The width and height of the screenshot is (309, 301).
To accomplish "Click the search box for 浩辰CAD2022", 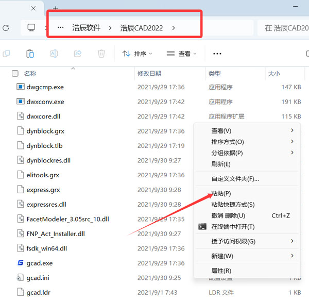I will tap(284, 28).
